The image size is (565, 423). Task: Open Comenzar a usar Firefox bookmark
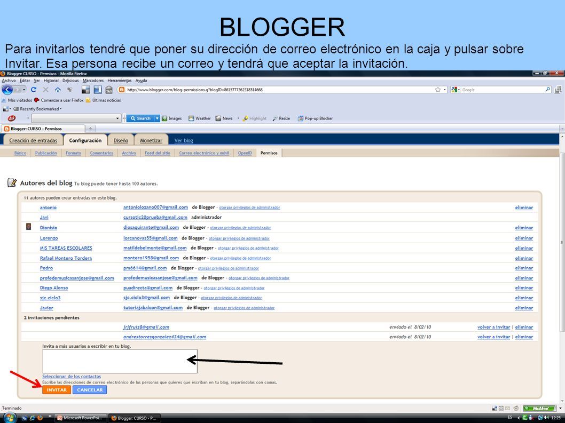pos(59,100)
